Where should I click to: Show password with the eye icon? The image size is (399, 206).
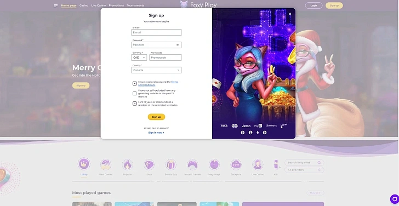pyautogui.click(x=178, y=45)
